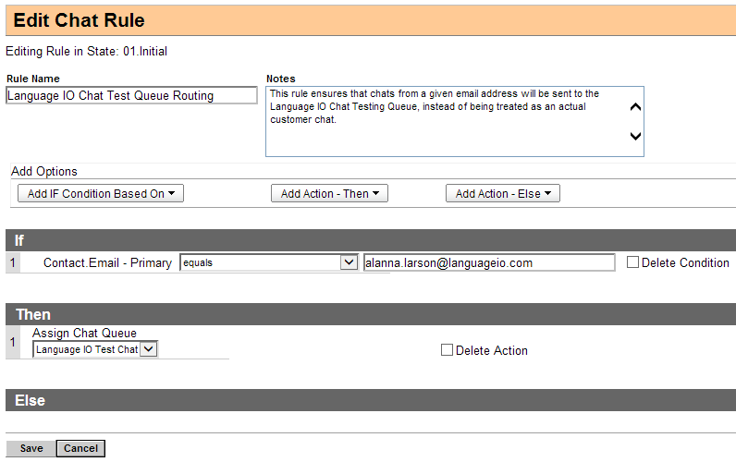Enable the Delete Action checkbox

point(447,350)
